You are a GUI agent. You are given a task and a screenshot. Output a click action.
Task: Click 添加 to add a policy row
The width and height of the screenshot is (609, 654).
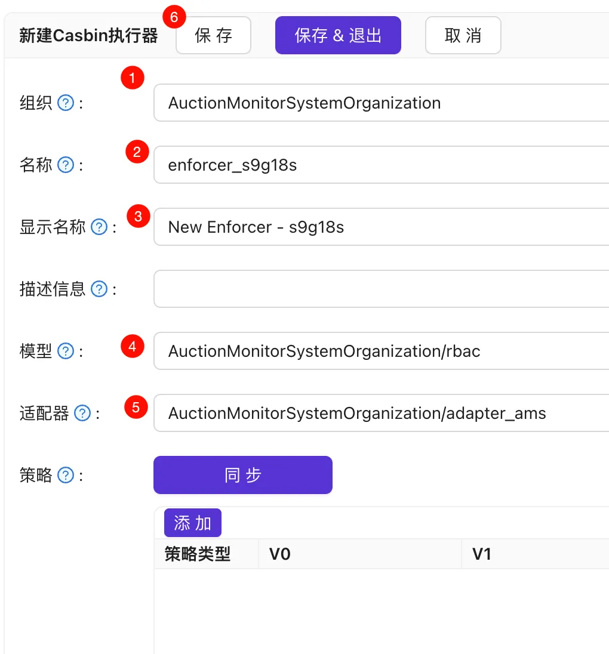click(192, 522)
